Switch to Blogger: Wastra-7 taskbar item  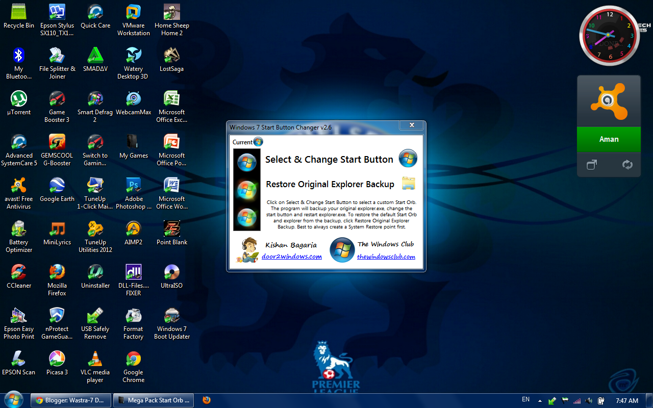70,400
